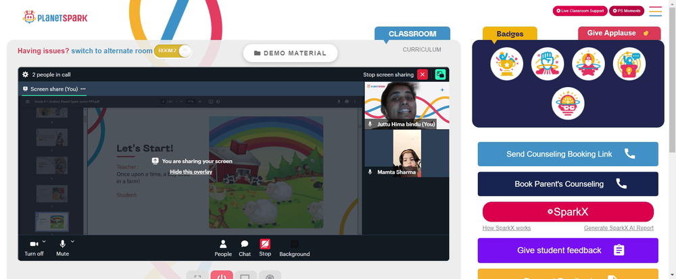The height and width of the screenshot is (279, 676).
Task: Select the Give Applause tab
Action: click(x=619, y=33)
